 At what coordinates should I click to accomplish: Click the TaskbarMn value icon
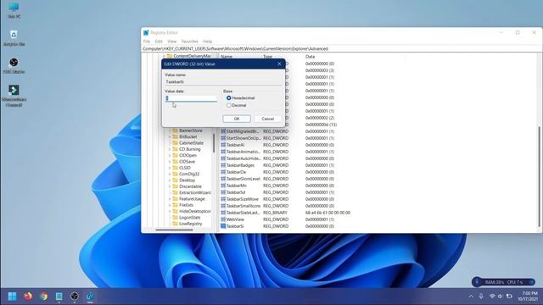[223, 186]
